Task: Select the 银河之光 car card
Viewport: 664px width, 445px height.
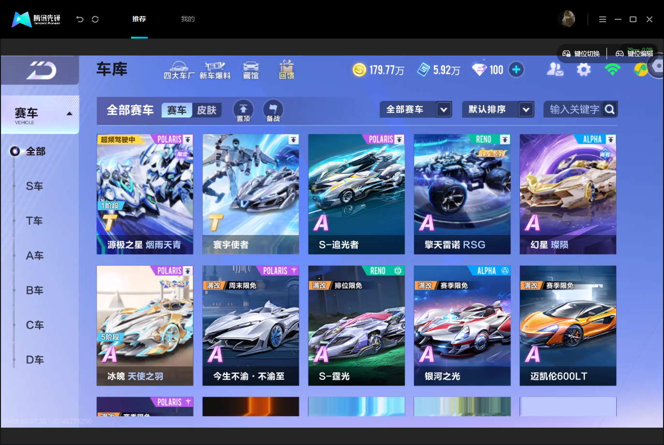Action: 462,326
